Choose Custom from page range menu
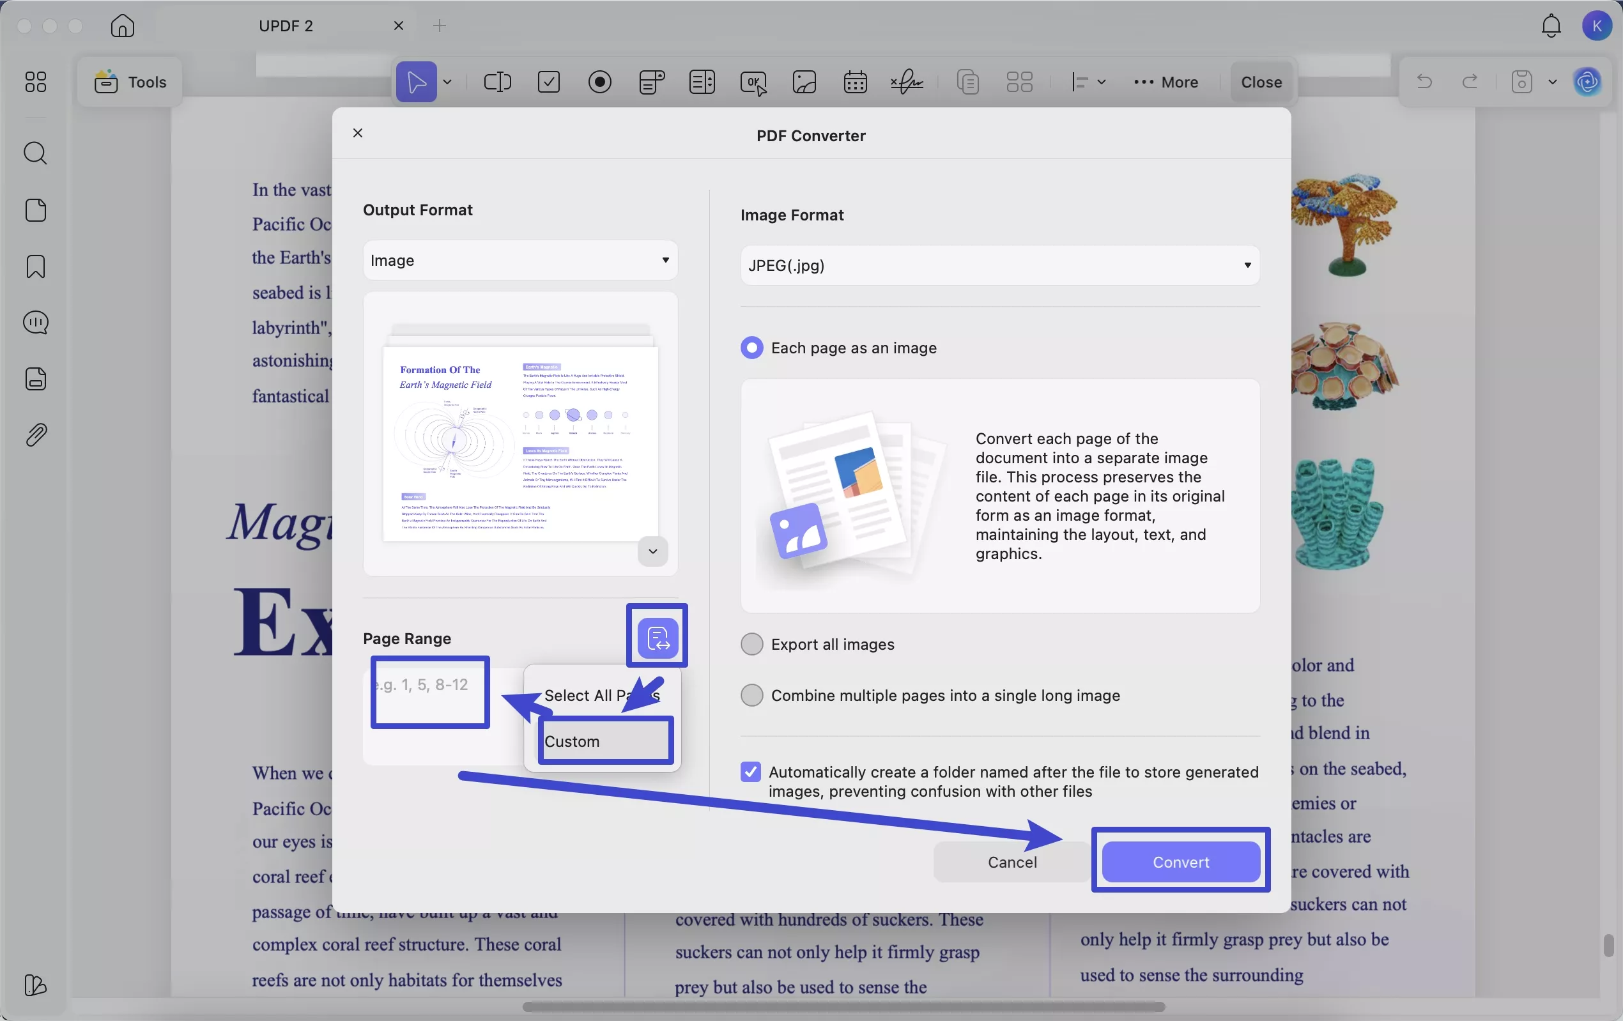1623x1021 pixels. (604, 741)
